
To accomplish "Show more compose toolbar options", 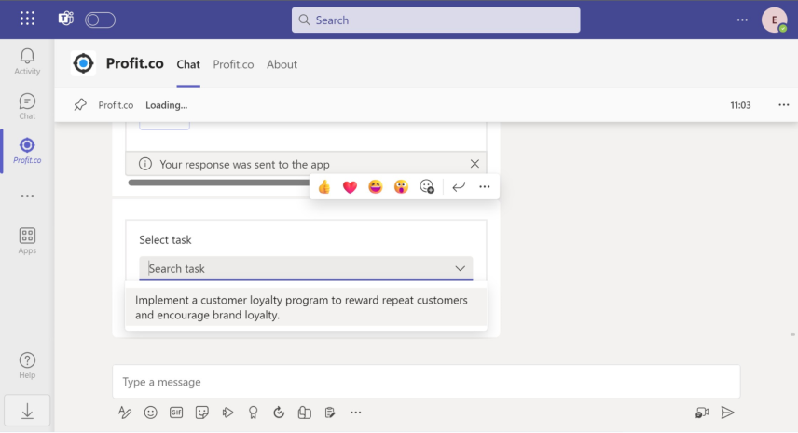I will click(356, 413).
